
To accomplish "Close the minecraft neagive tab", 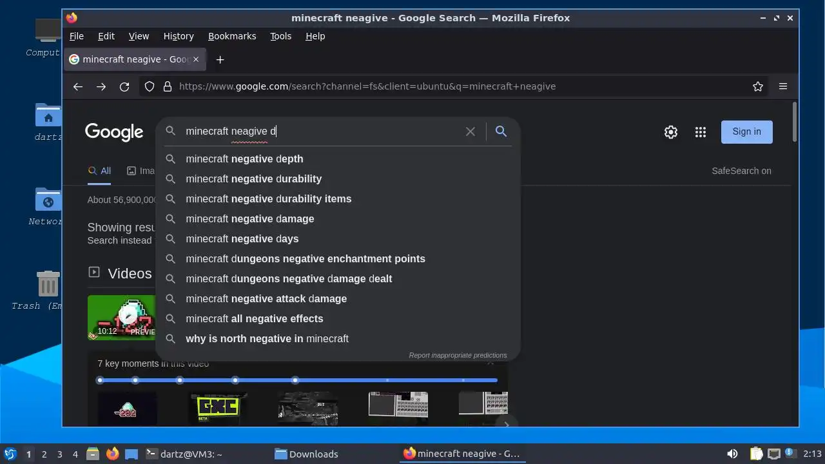I will (x=196, y=59).
